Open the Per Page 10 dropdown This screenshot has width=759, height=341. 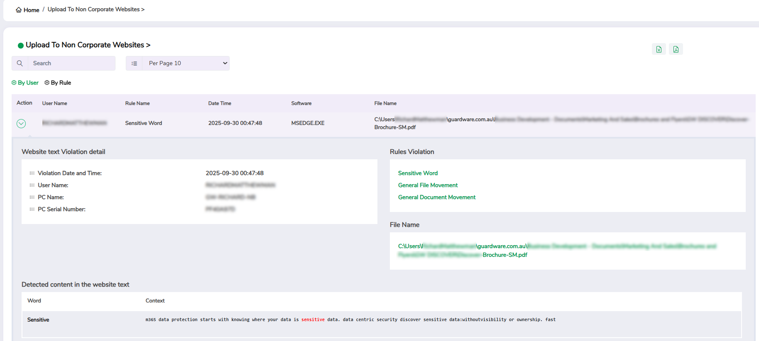186,63
